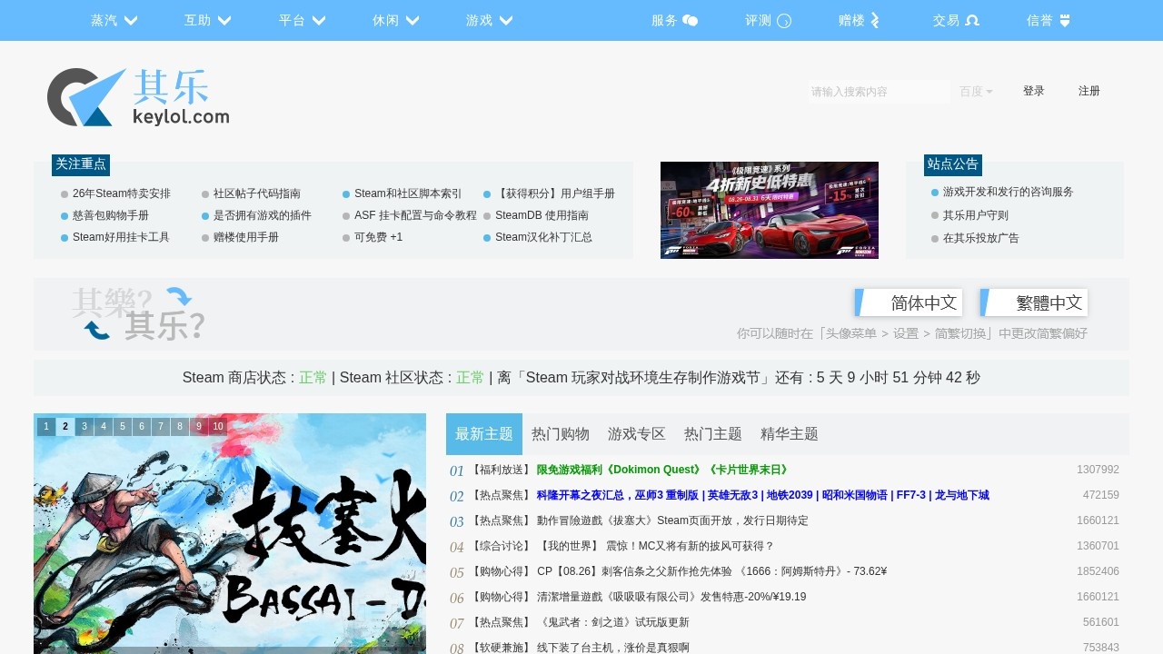The image size is (1163, 654).
Task: Open the MC新披风 thread
Action: 655,546
